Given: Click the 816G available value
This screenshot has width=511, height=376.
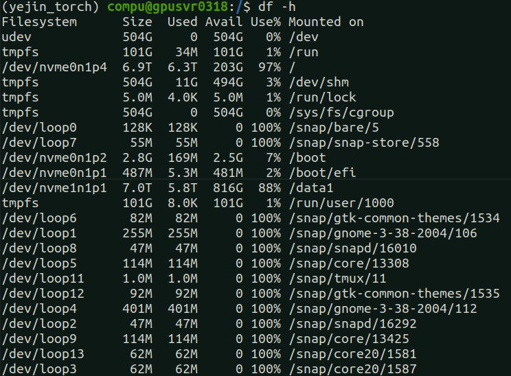Looking at the screenshot, I should coord(228,188).
